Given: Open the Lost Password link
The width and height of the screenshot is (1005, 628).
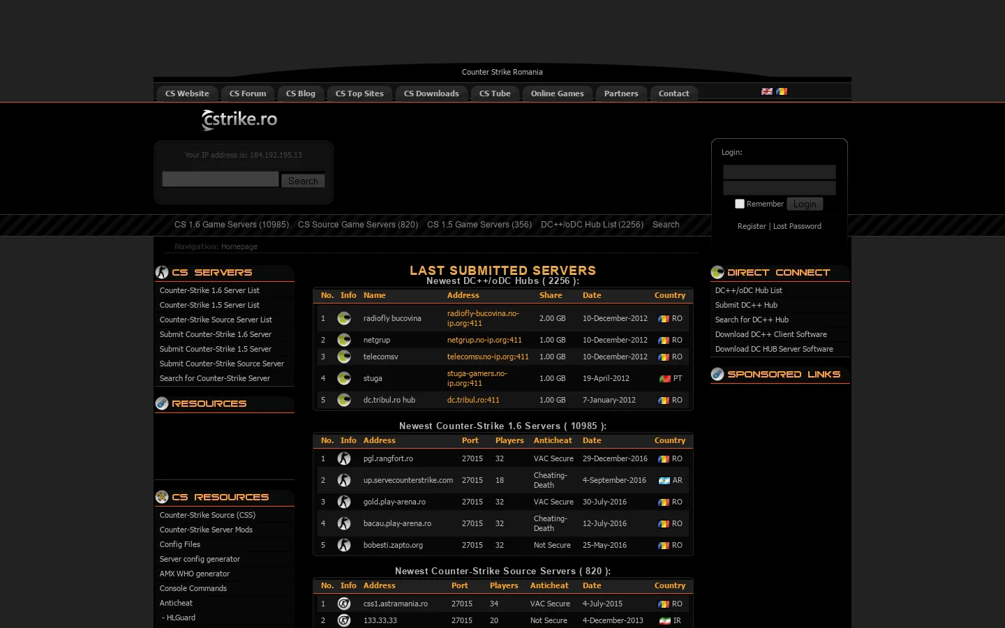Looking at the screenshot, I should coord(797,226).
